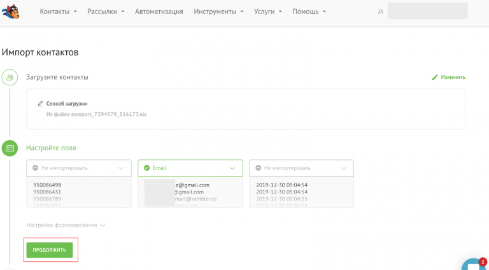489x270 pixels.
Task: Open the date column's Не импортировать dropdown
Action: pyautogui.click(x=302, y=168)
